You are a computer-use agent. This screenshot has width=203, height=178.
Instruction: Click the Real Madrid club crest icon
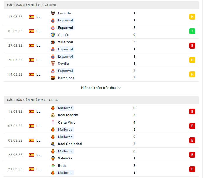coord(53,115)
